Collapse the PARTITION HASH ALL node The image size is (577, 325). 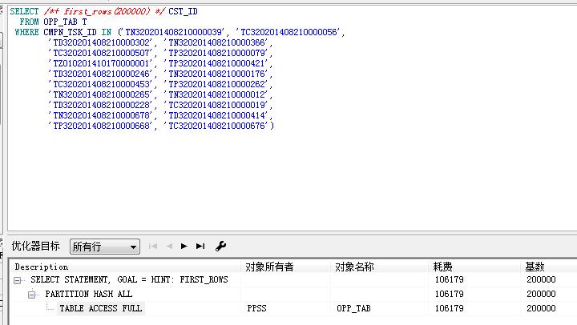(x=31, y=295)
